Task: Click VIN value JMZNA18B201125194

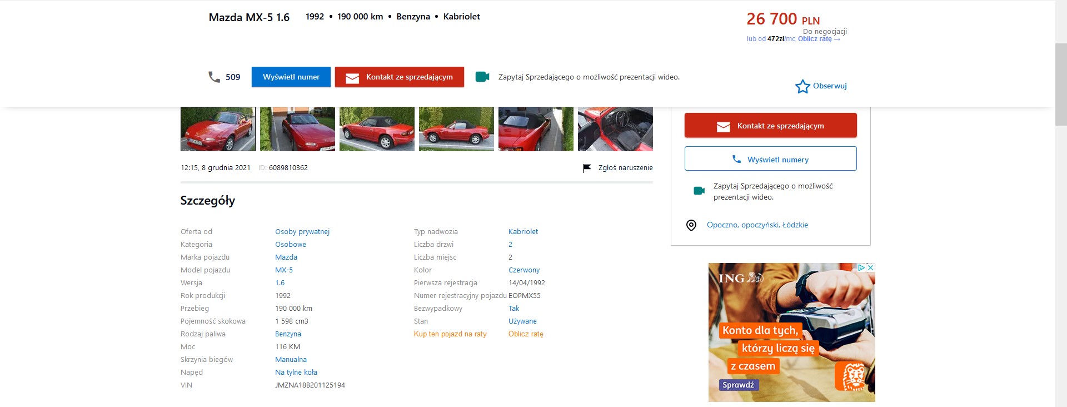Action: pyautogui.click(x=310, y=385)
